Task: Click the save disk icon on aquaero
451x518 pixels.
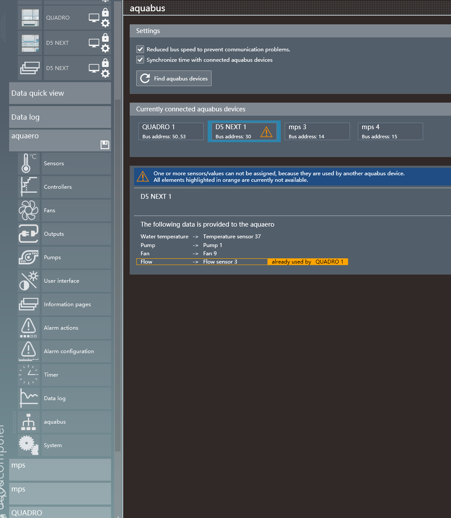Action: coord(104,145)
